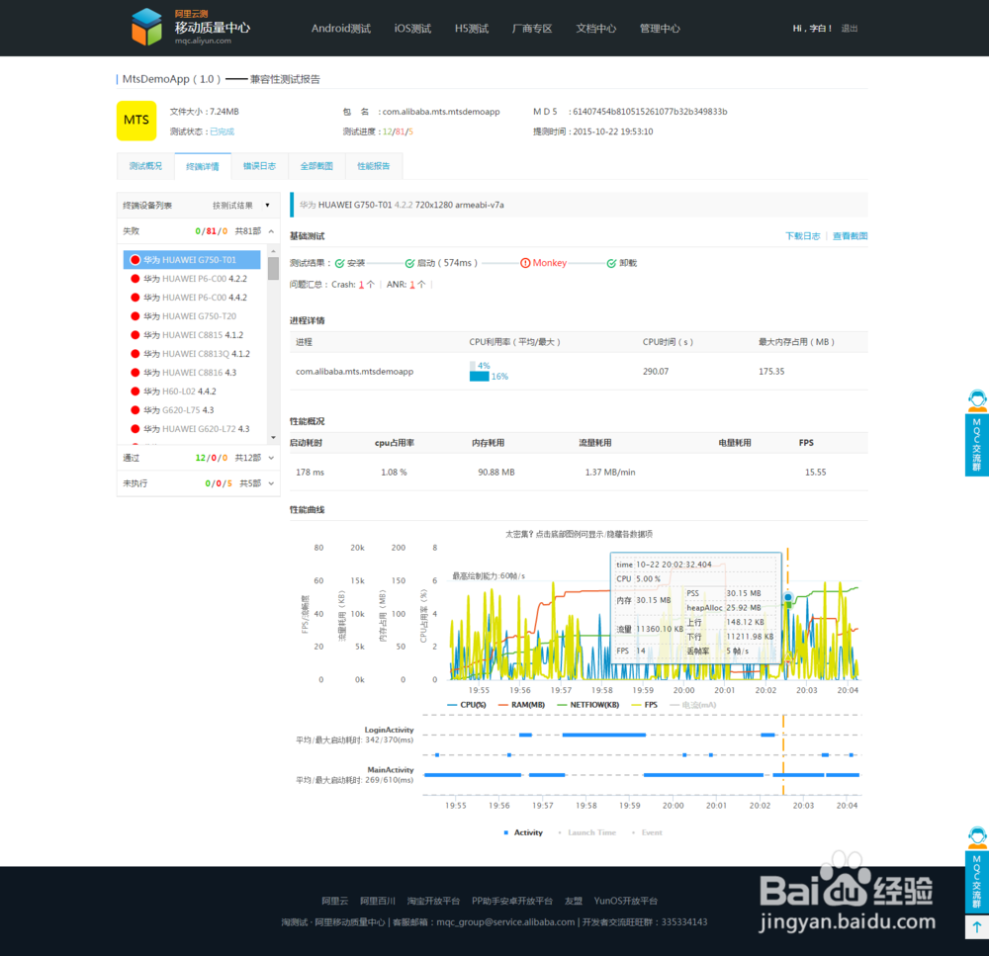989x956 pixels.
Task: Click the view screenshots link
Action: 850,236
